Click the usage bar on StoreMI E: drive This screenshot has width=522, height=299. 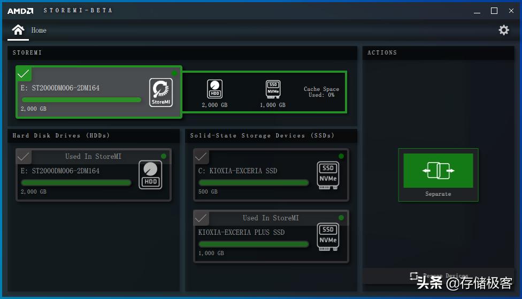point(81,99)
